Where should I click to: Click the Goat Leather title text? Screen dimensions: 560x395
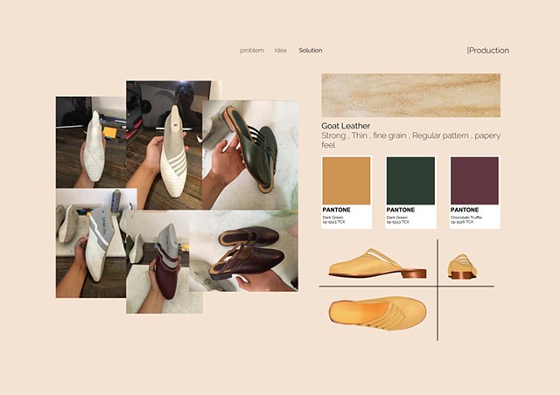[346, 126]
